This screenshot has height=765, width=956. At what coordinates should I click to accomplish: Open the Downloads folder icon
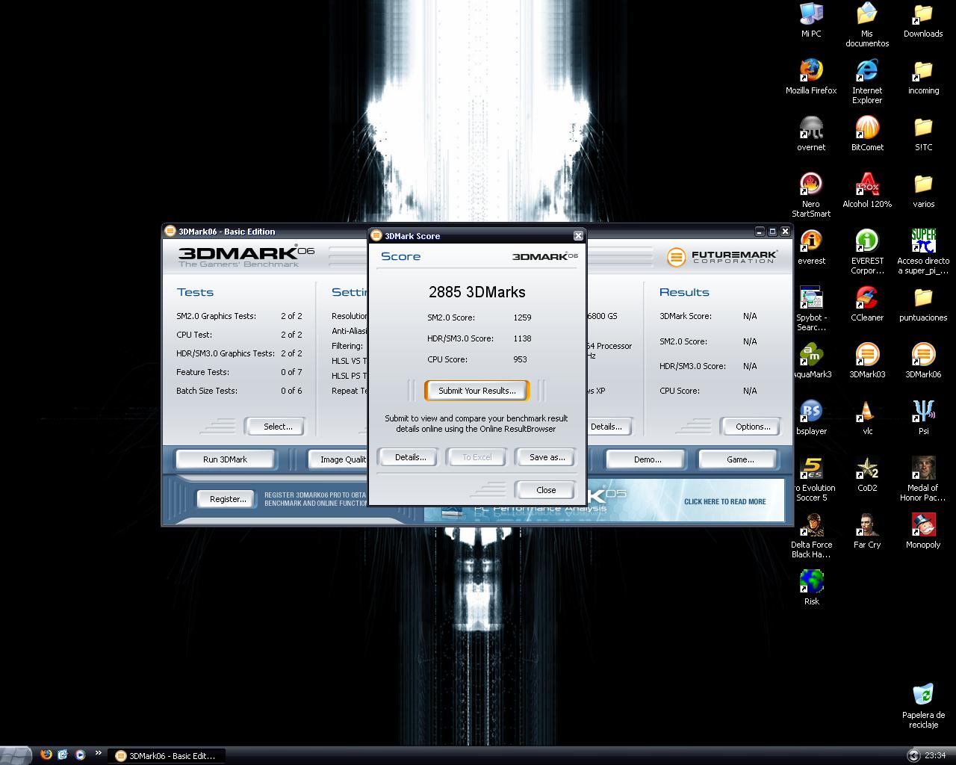923,19
